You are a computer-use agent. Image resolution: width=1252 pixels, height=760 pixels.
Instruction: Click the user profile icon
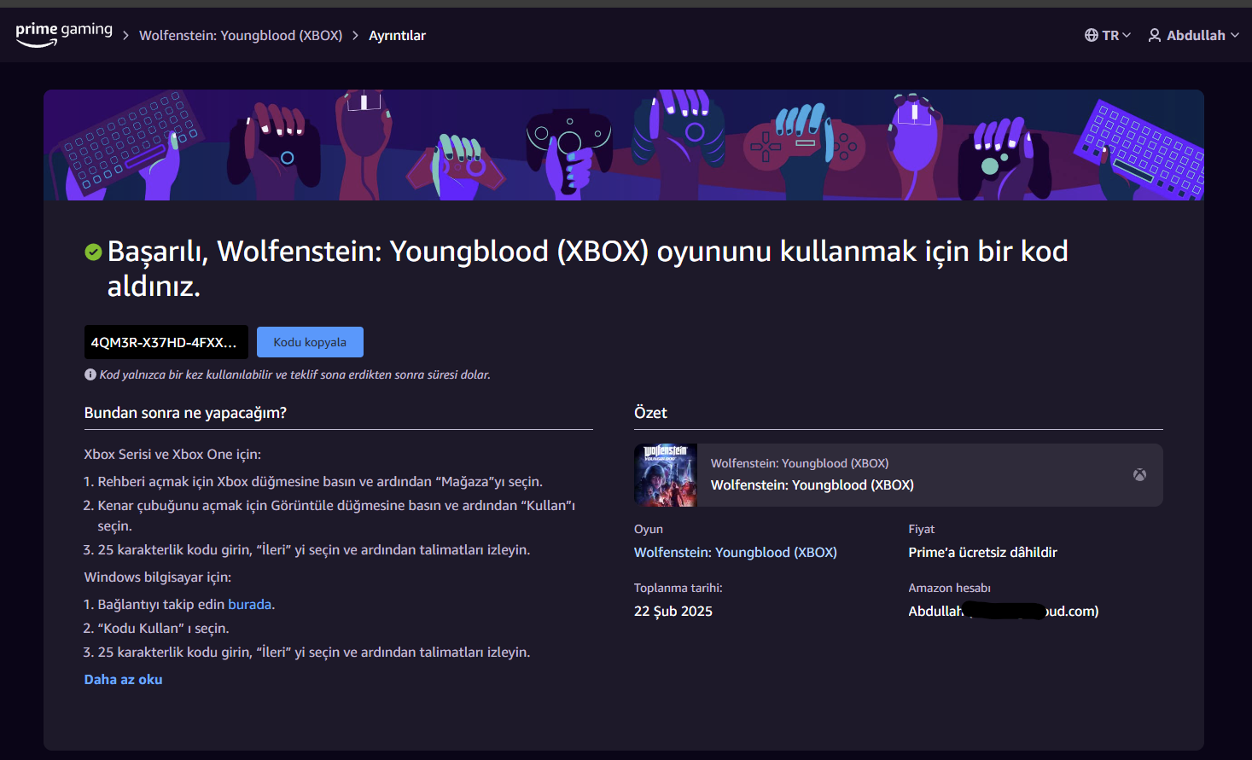pyautogui.click(x=1155, y=35)
